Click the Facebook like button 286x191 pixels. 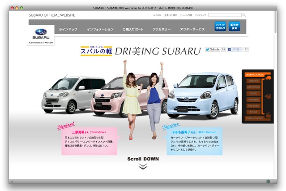(235, 49)
